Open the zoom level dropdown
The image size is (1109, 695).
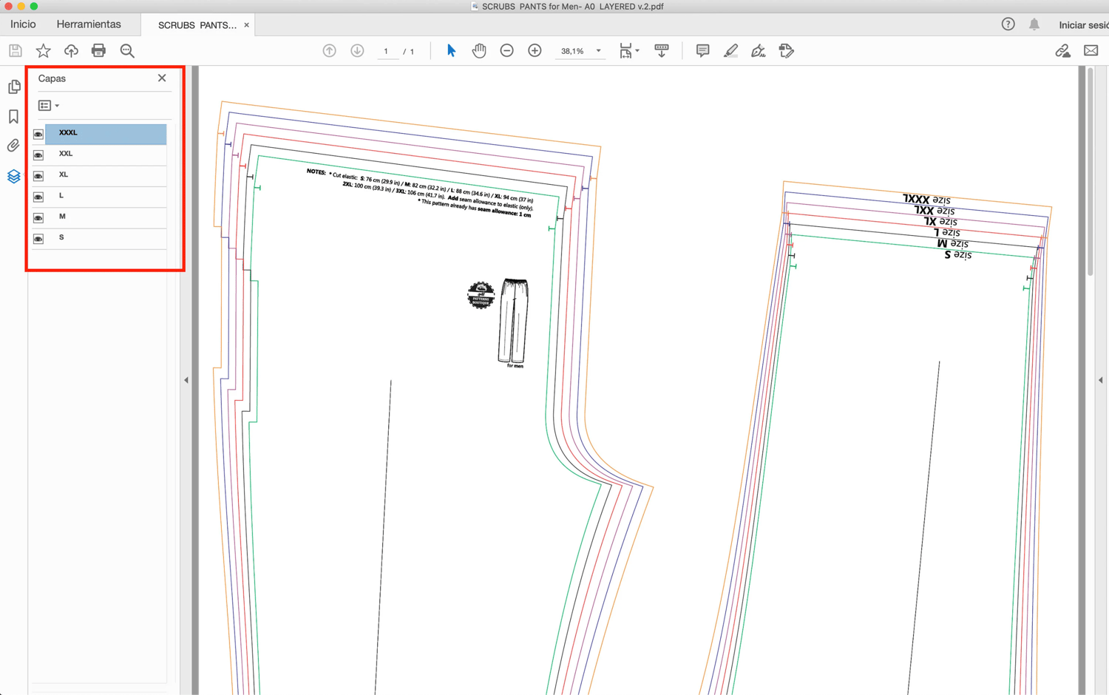(599, 51)
